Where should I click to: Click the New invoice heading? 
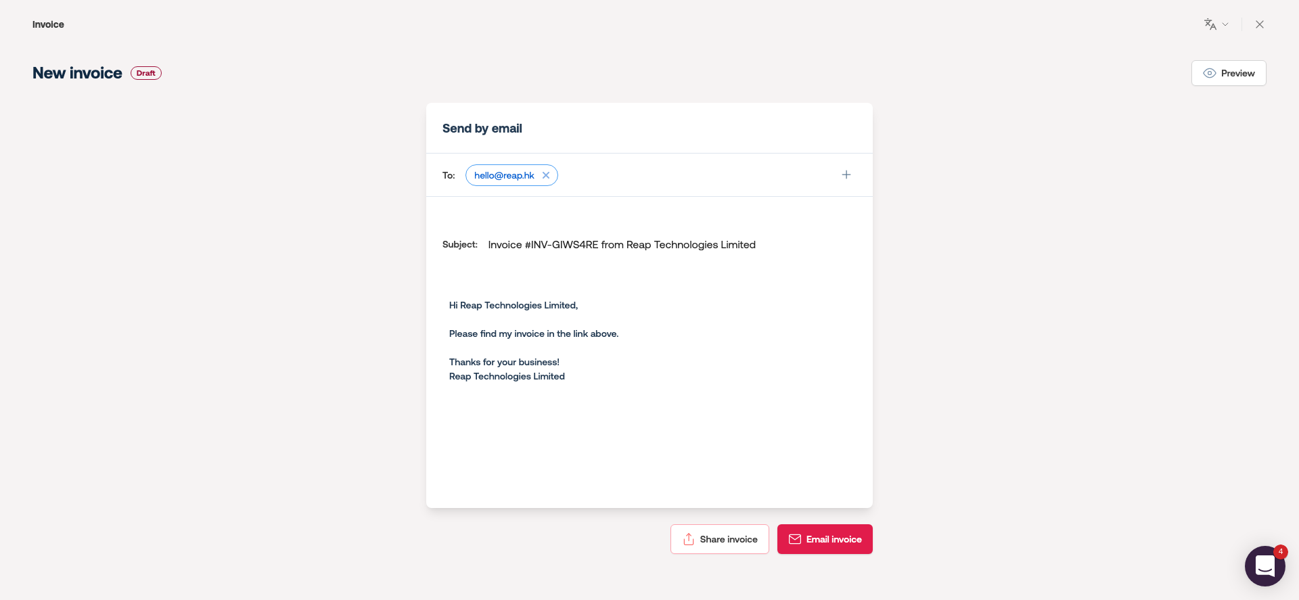77,73
